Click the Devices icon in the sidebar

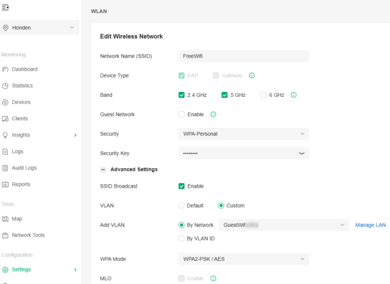[6, 102]
